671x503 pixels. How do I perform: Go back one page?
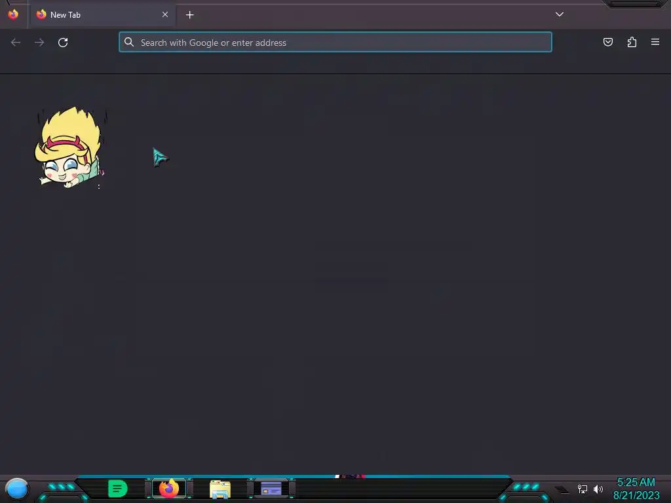pos(16,43)
